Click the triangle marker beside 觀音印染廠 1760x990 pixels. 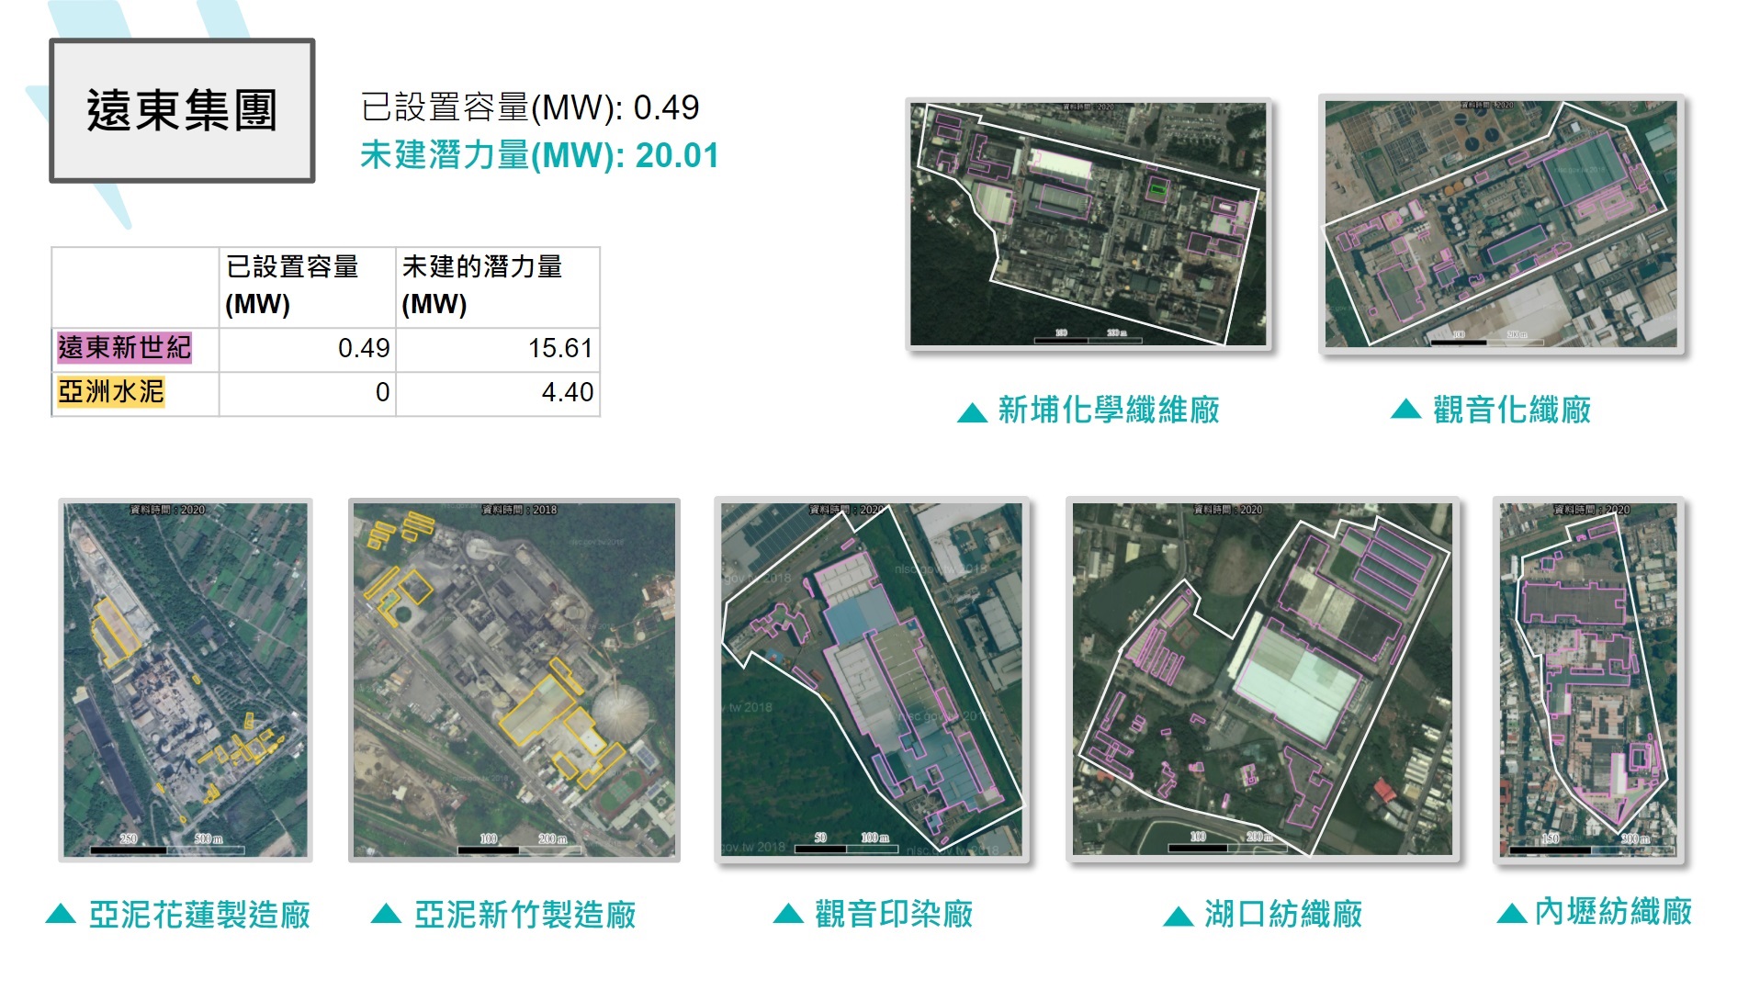tap(788, 914)
